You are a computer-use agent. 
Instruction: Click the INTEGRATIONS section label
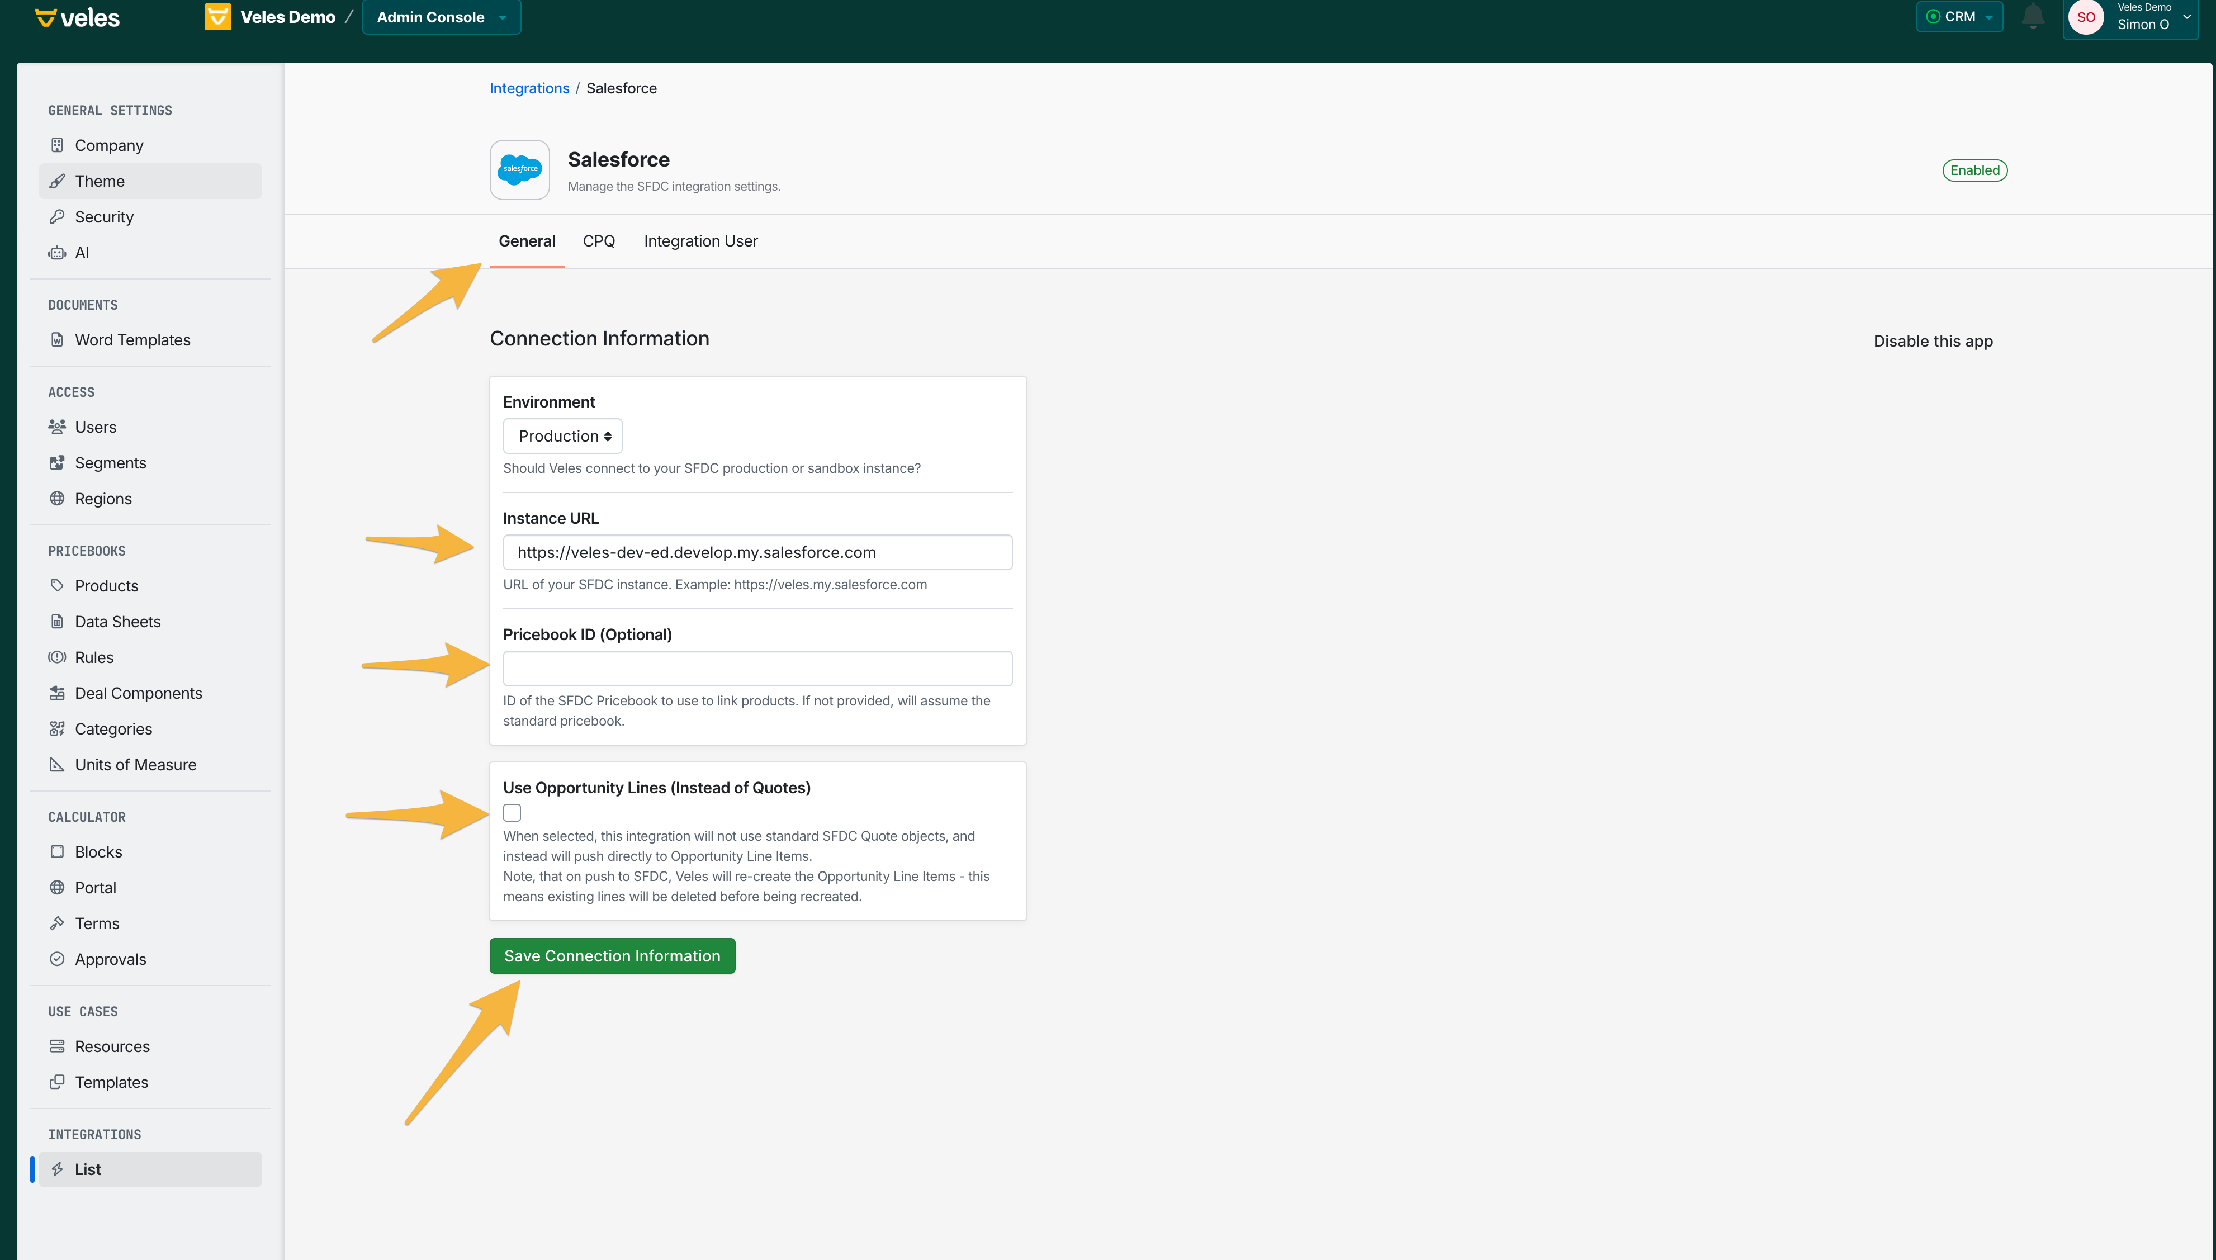(x=94, y=1135)
